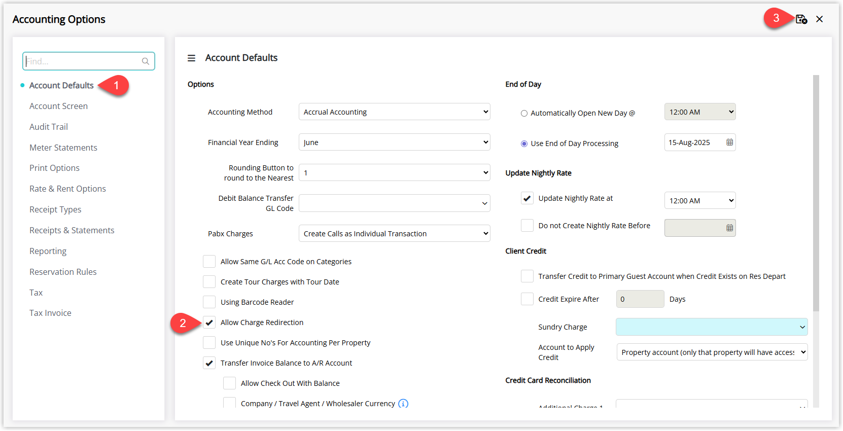Click the Credit Expire After days field
Screen dimensions: 843x431
point(640,299)
